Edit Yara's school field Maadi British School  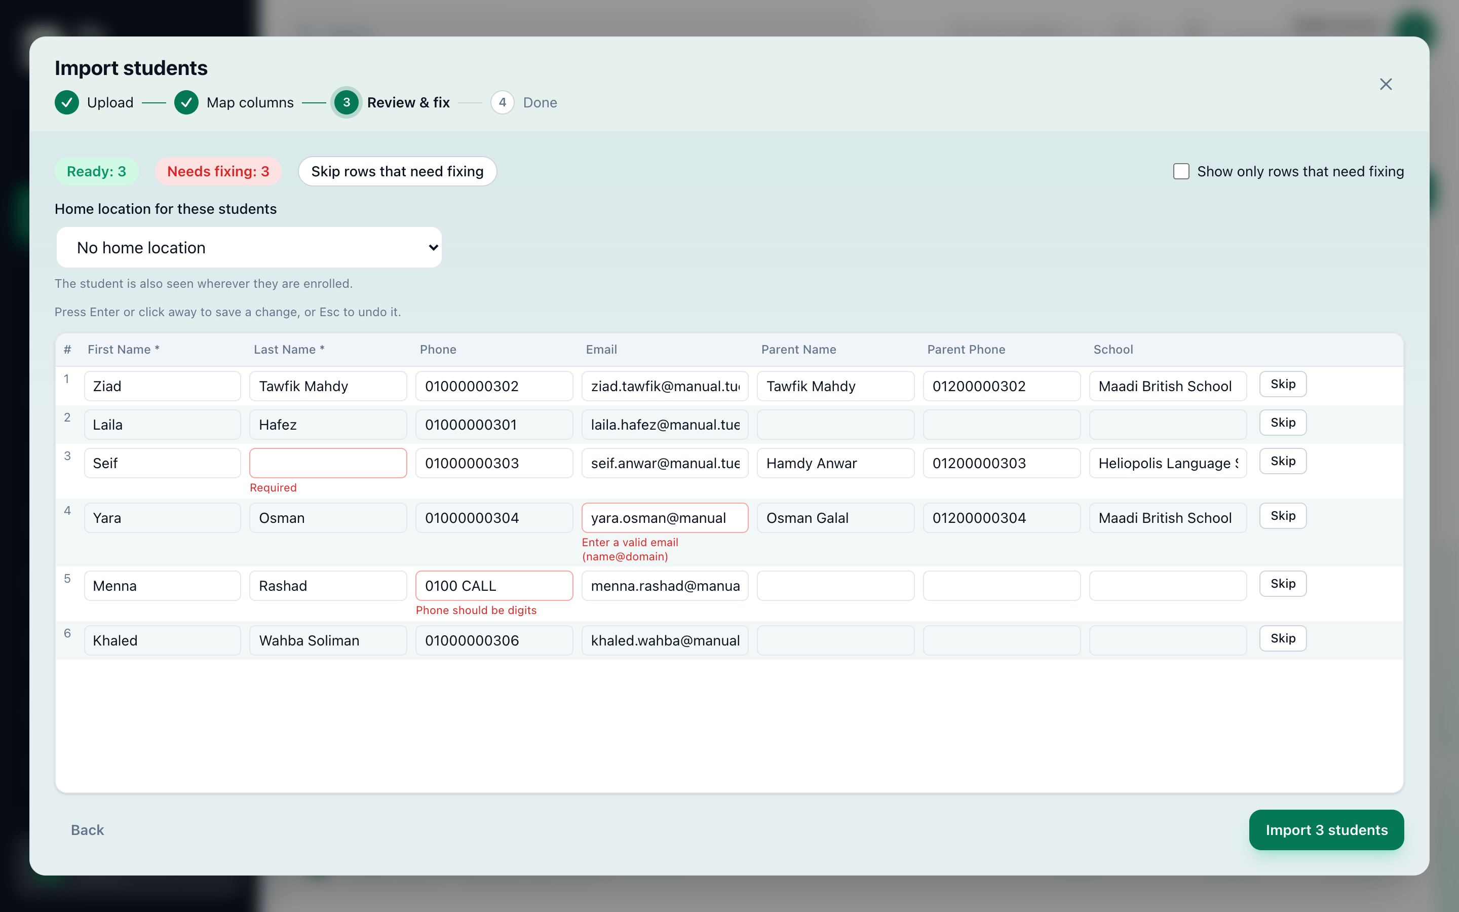(x=1168, y=518)
